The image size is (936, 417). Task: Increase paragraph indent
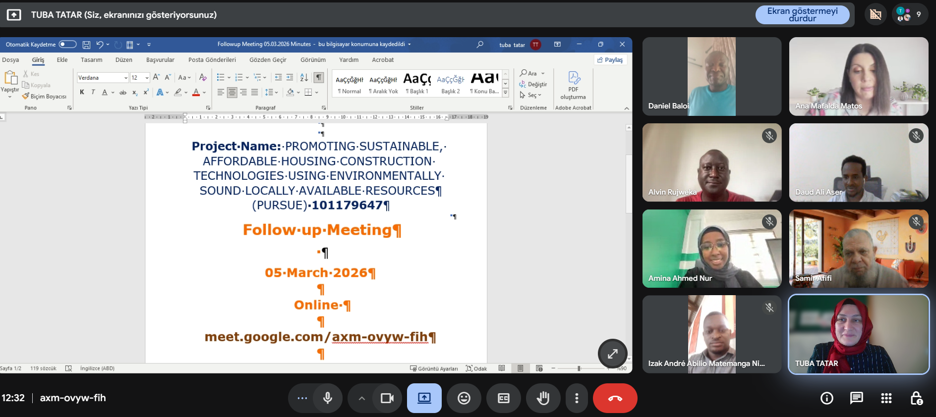click(x=290, y=77)
